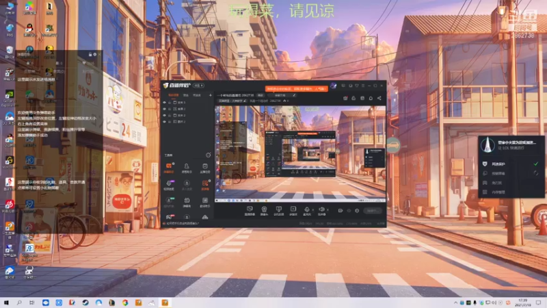Select 免打扰 entry in accelerator widget
547x308 pixels.
(x=511, y=183)
